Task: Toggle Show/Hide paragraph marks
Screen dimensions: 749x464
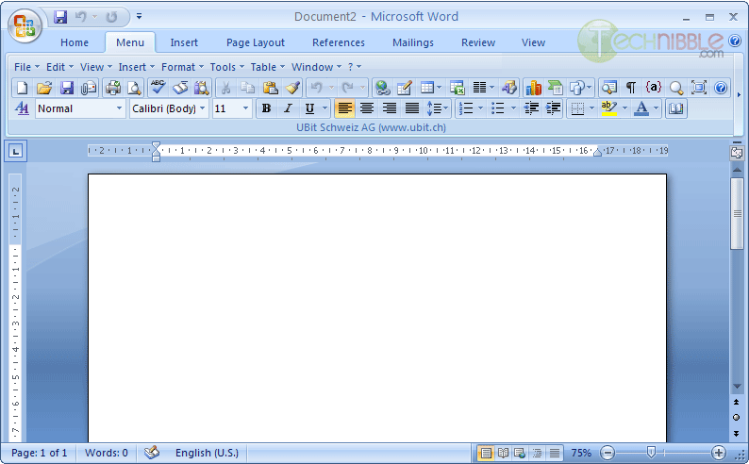Action: pos(631,88)
